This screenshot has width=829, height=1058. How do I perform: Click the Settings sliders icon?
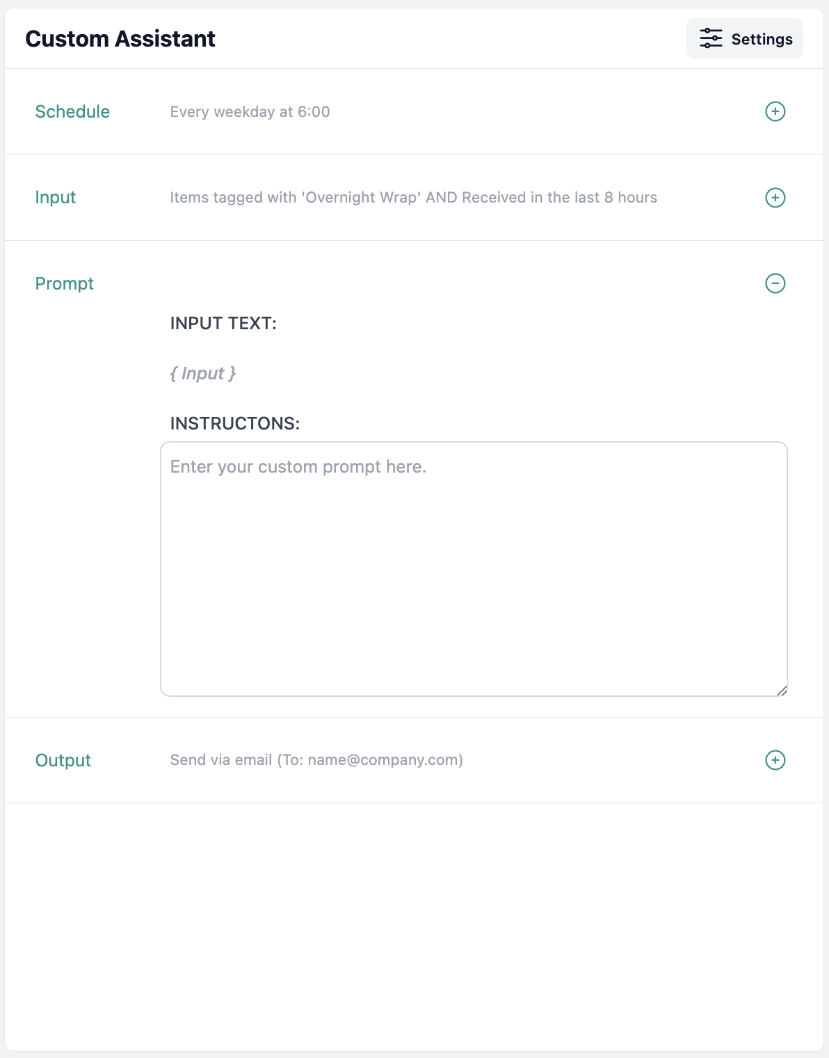[711, 38]
